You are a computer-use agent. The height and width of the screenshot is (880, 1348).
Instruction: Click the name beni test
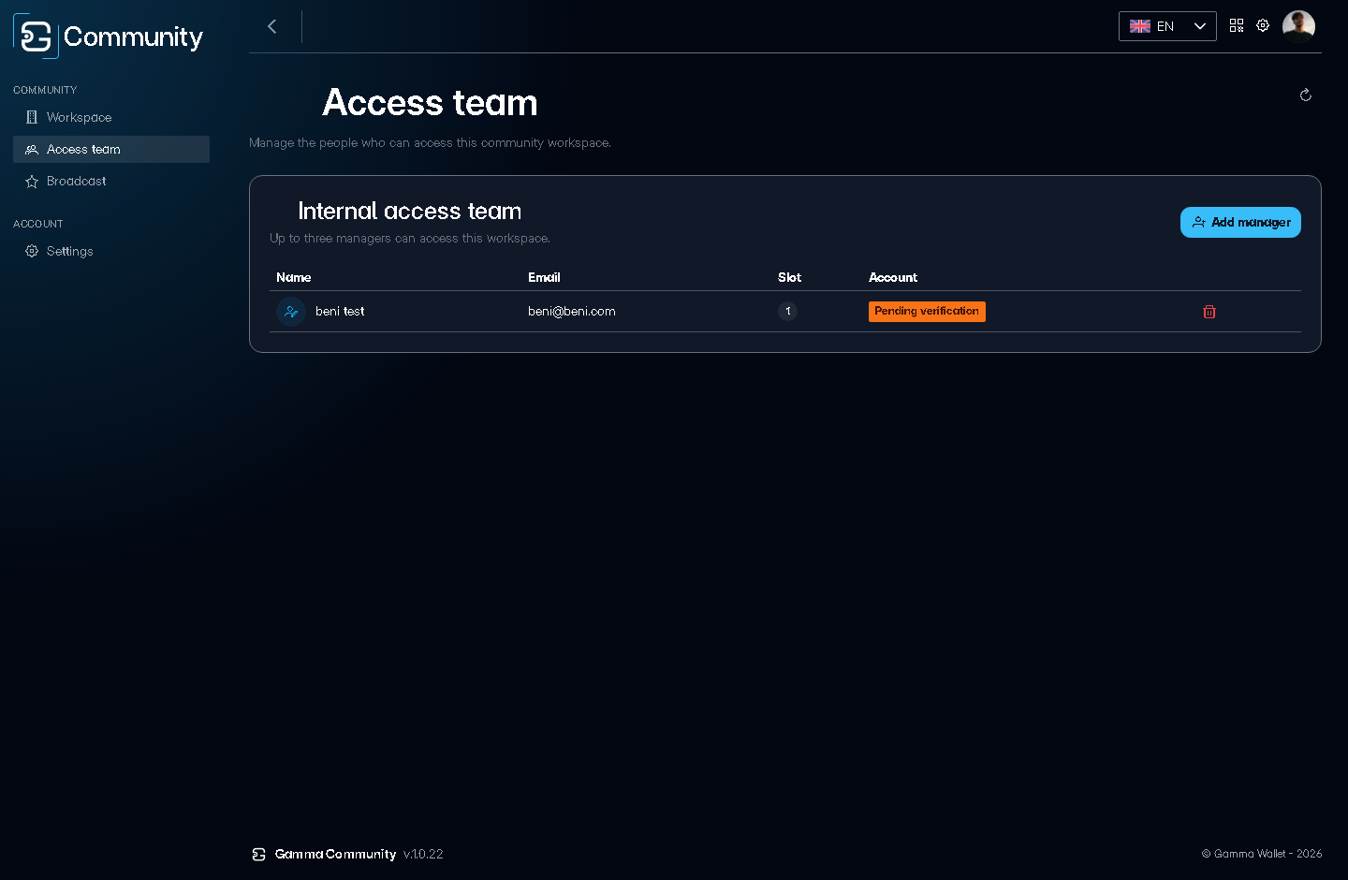click(x=340, y=312)
